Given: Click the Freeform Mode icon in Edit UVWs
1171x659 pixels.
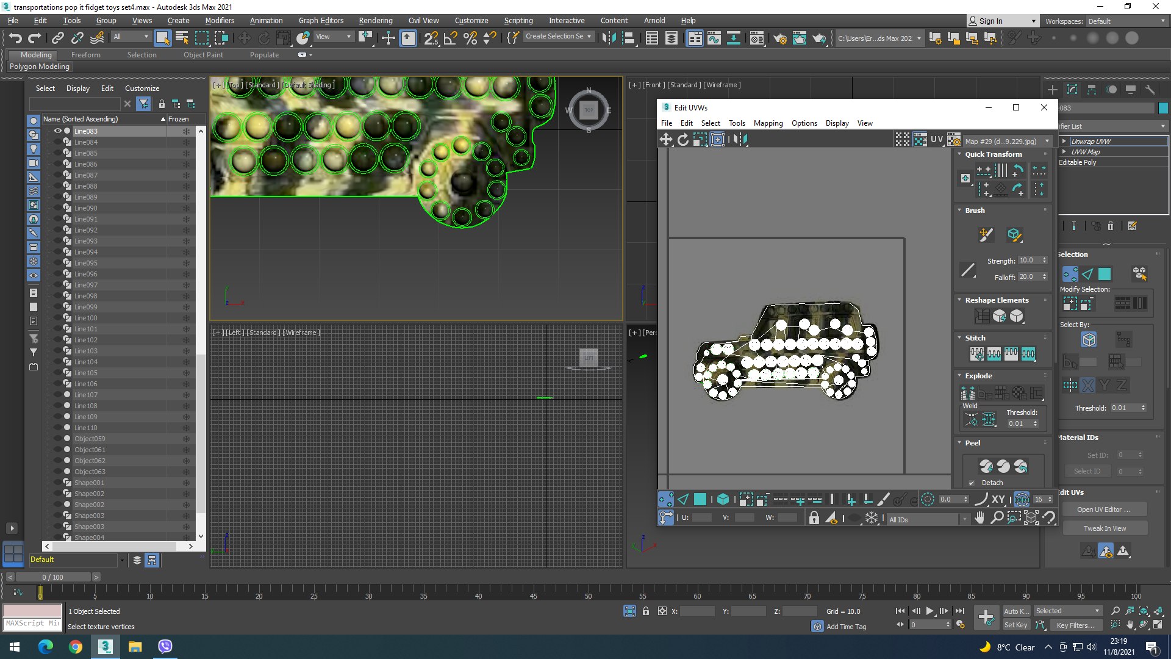Looking at the screenshot, I should (717, 140).
